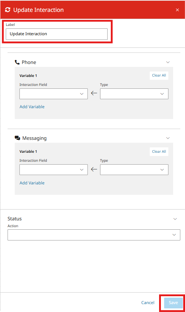Open Messaging Type dropdown
The width and height of the screenshot is (185, 312).
coord(134,170)
